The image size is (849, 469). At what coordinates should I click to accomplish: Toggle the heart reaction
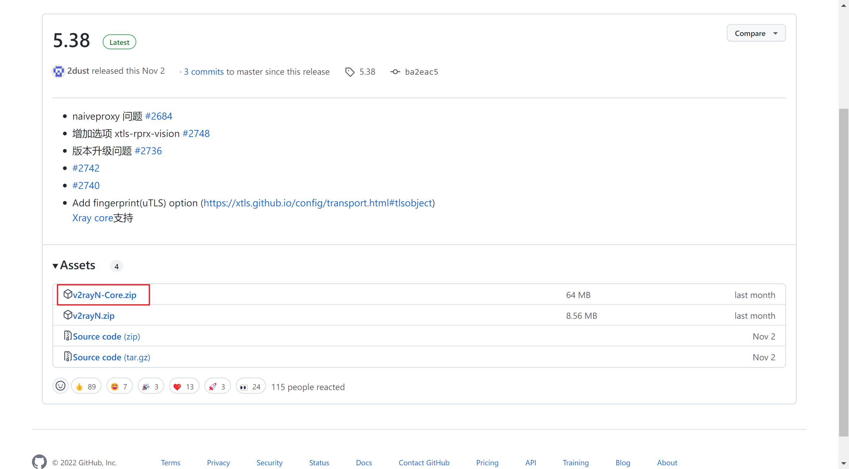tap(184, 386)
